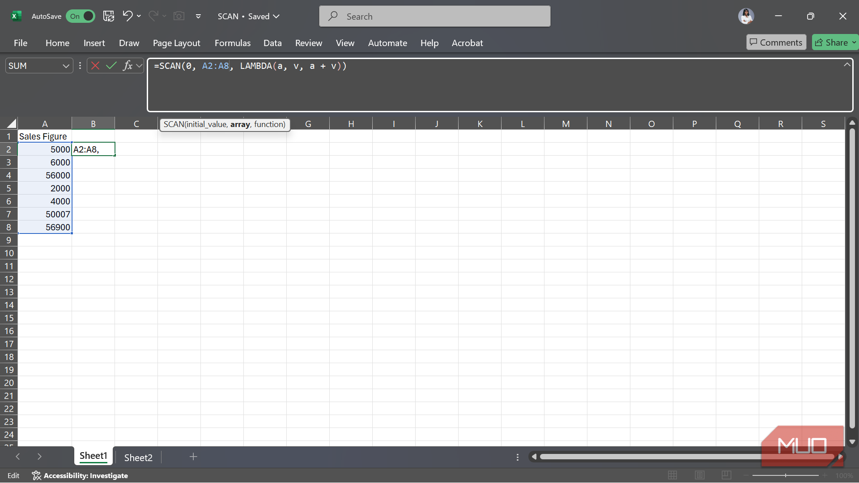This screenshot has height=483, width=859.
Task: Open the Formulas ribbon tab
Action: [233, 43]
